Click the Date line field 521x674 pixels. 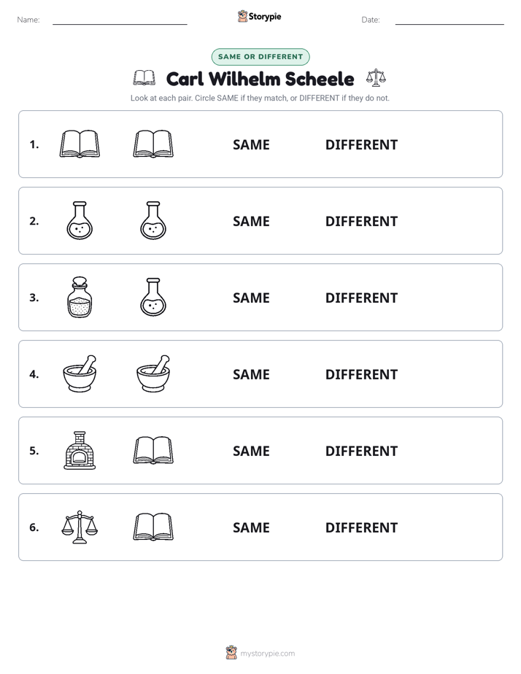[449, 20]
